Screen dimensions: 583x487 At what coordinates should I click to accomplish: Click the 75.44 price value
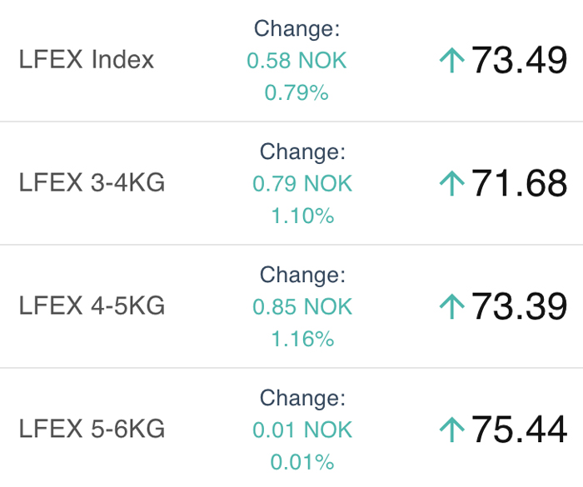tap(520, 429)
